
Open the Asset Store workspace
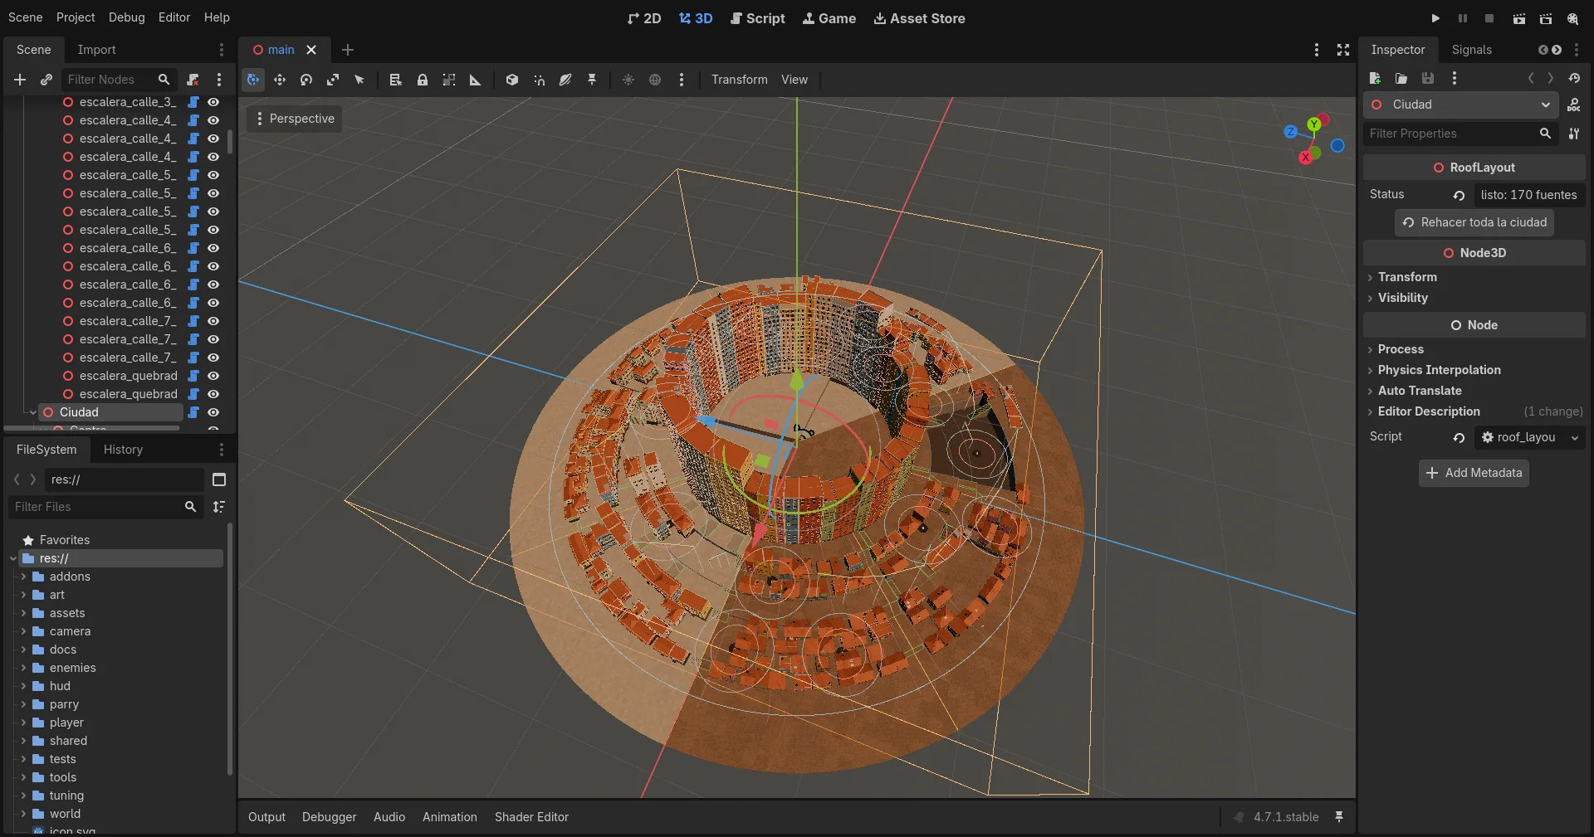(919, 18)
